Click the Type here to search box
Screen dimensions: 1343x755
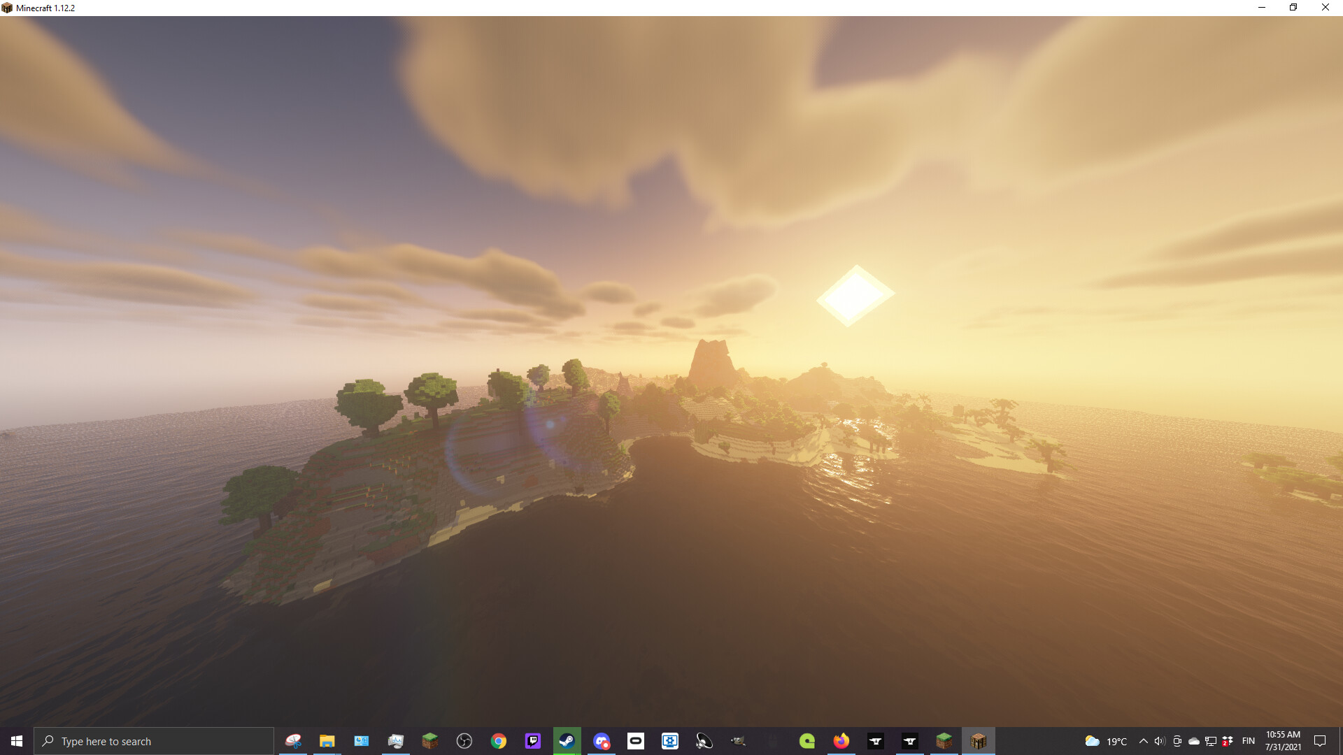point(154,741)
